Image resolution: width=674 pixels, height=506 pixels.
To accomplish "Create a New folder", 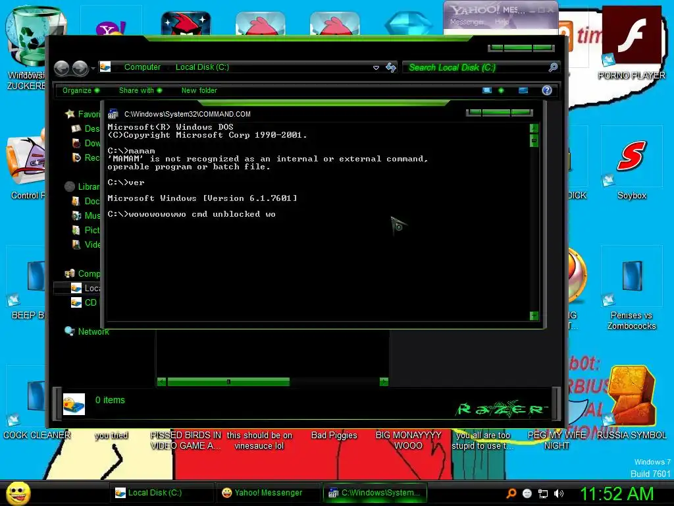I will [199, 90].
